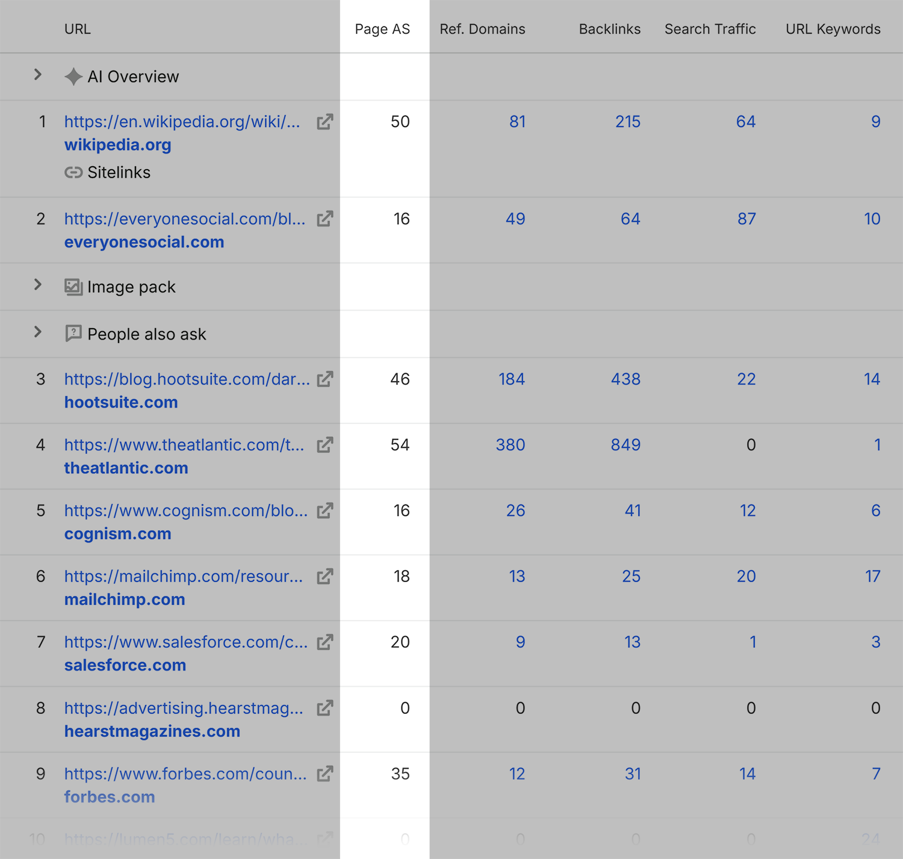Image resolution: width=903 pixels, height=859 pixels.
Task: Click everyonesocial's 87 search traffic value
Action: click(x=746, y=219)
